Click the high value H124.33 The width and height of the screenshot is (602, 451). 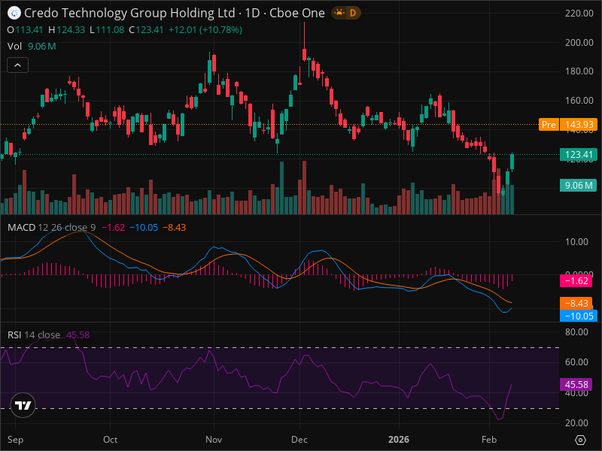click(67, 30)
